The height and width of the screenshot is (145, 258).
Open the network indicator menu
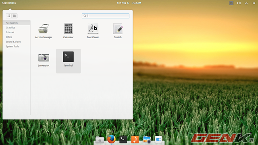coord(246,3)
